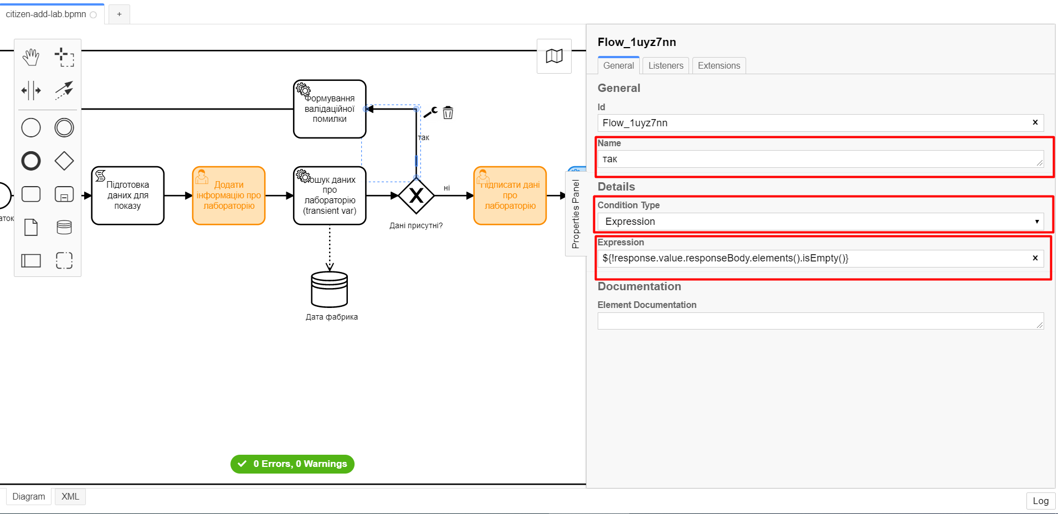Open the Extensions tab
Screen dimensions: 1058x514
click(x=718, y=65)
